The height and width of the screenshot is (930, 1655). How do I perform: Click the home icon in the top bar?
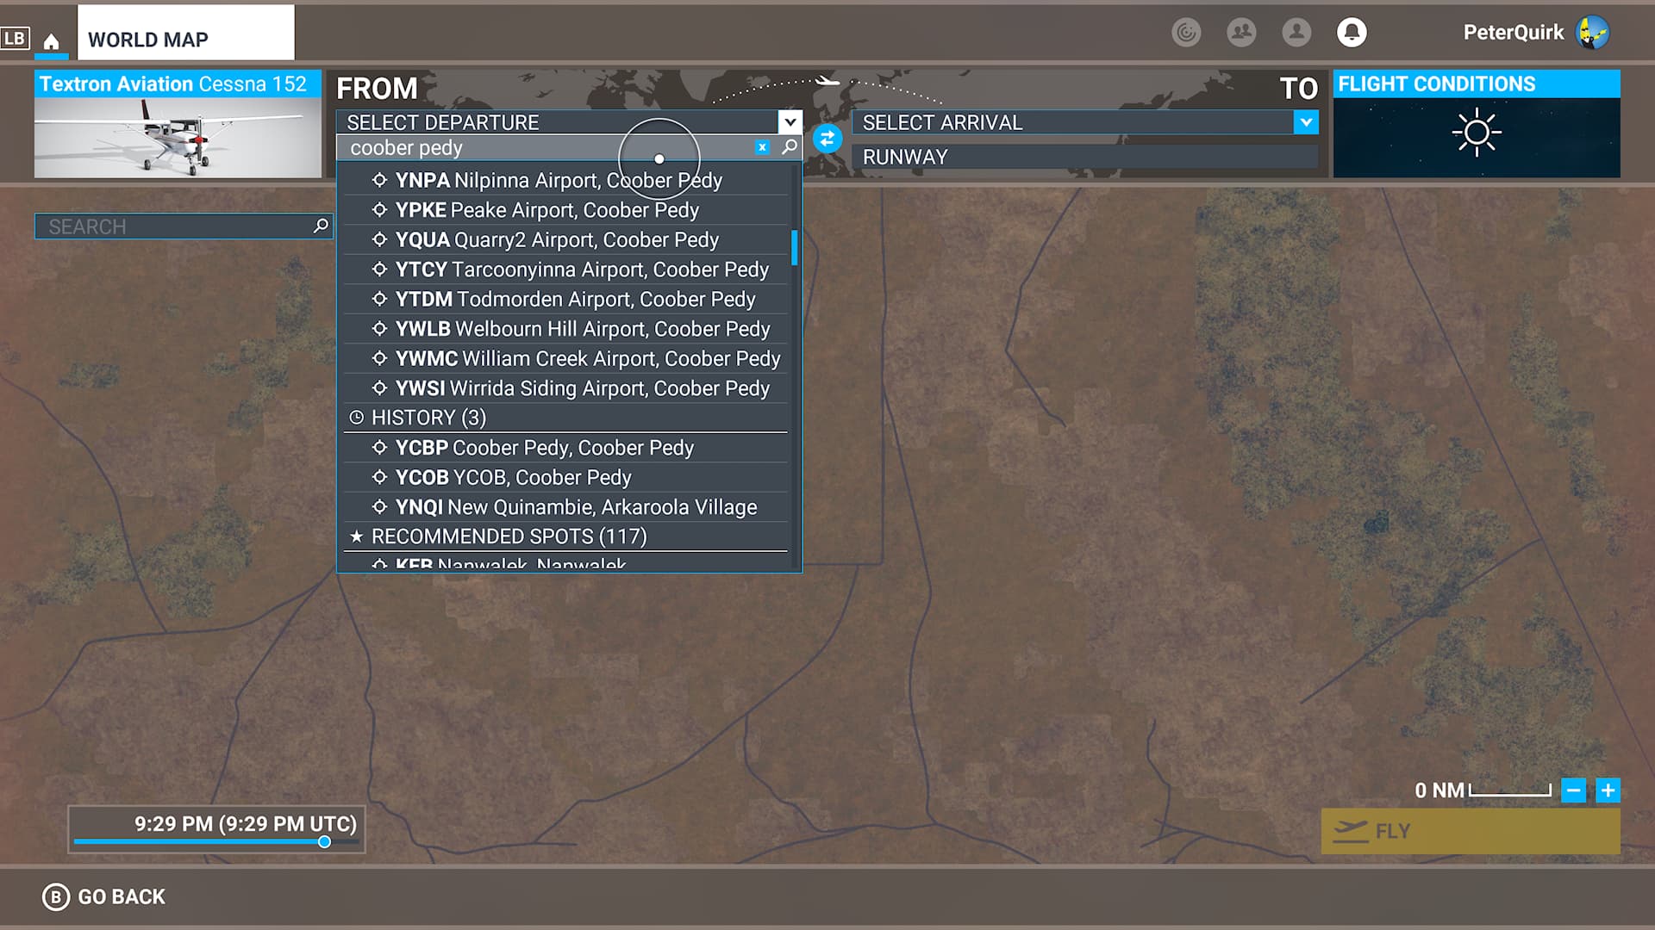(51, 41)
